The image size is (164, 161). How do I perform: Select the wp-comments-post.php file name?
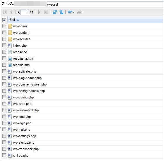[30, 85]
